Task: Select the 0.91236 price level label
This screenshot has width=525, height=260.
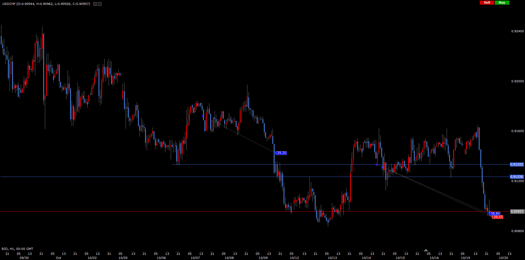Action: coord(517,177)
